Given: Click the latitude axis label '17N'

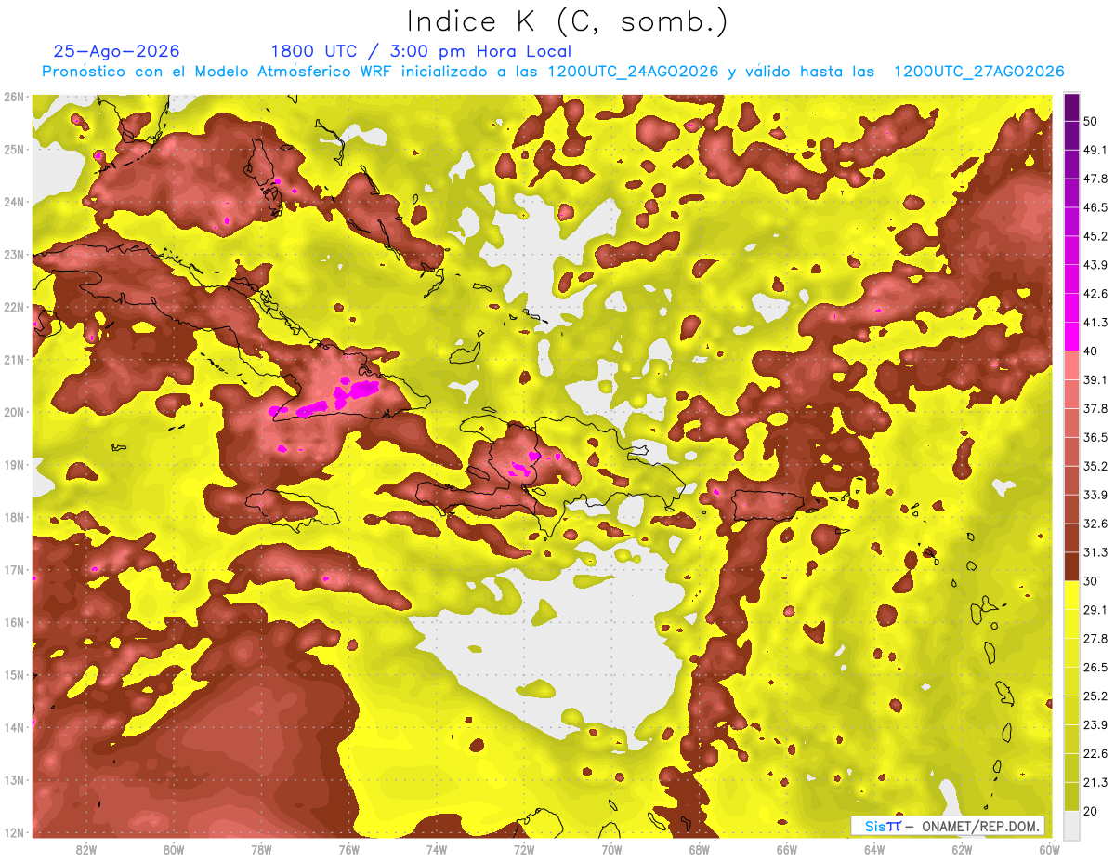Looking at the screenshot, I should click(x=13, y=569).
